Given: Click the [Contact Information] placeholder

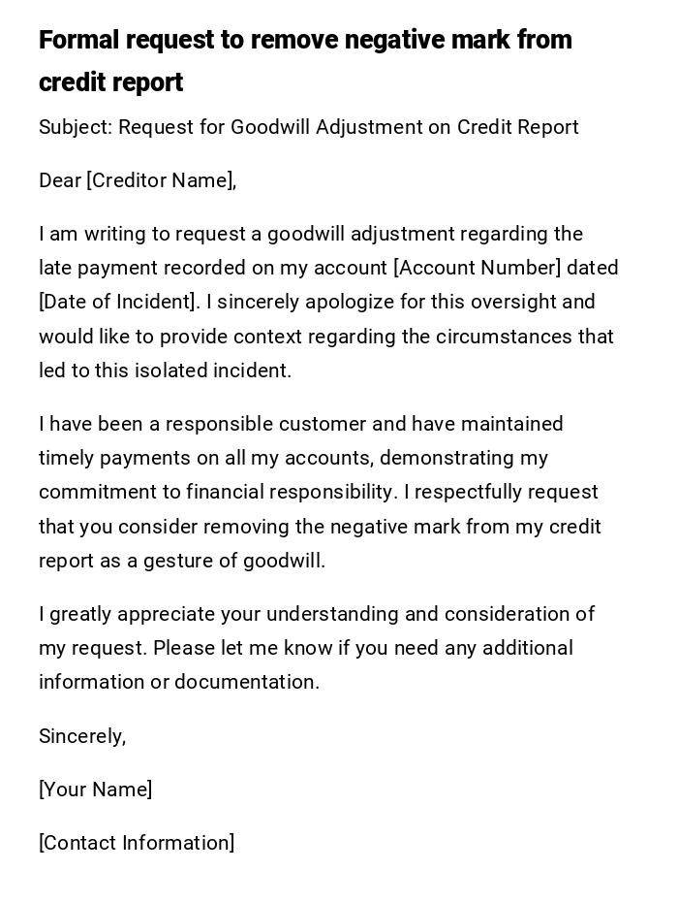Looking at the screenshot, I should 137,843.
